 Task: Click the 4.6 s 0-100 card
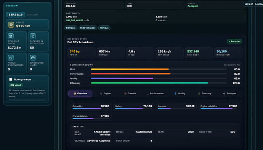coord(140,53)
